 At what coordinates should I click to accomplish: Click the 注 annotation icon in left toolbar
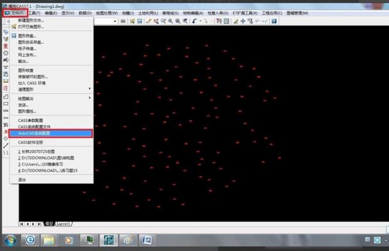point(5,88)
